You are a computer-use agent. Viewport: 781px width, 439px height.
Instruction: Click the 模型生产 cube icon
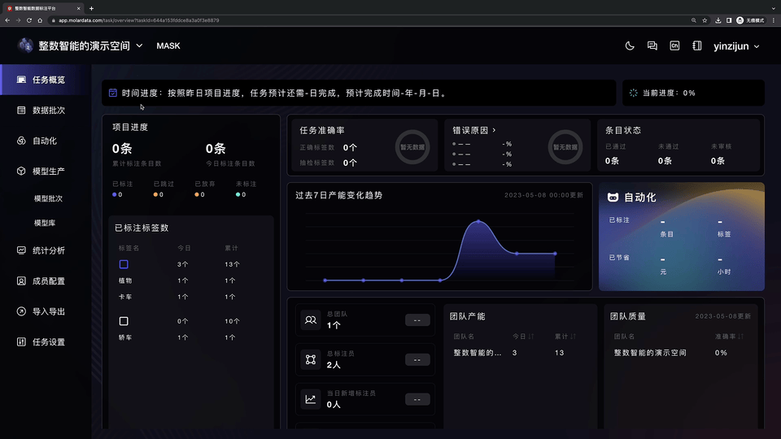click(x=21, y=172)
